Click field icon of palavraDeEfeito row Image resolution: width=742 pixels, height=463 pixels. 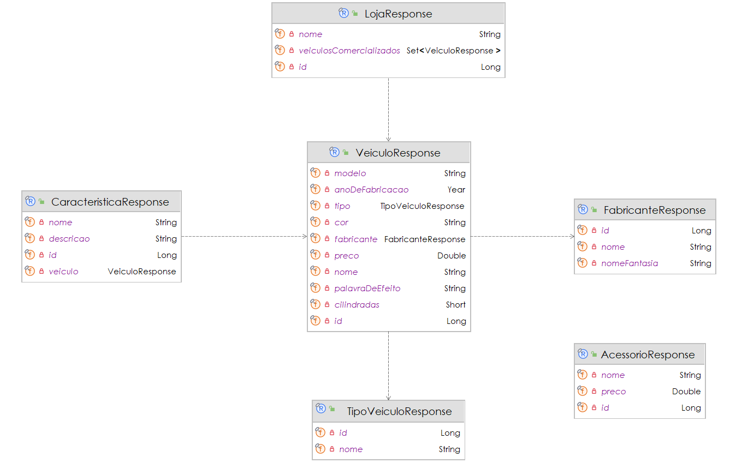pyautogui.click(x=315, y=287)
